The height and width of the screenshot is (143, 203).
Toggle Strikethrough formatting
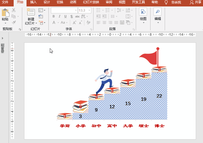pyautogui.click(x=77, y=16)
